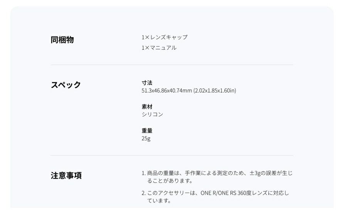Click the 1×マニュアル list entry
347x214 pixels.
pyautogui.click(x=159, y=48)
